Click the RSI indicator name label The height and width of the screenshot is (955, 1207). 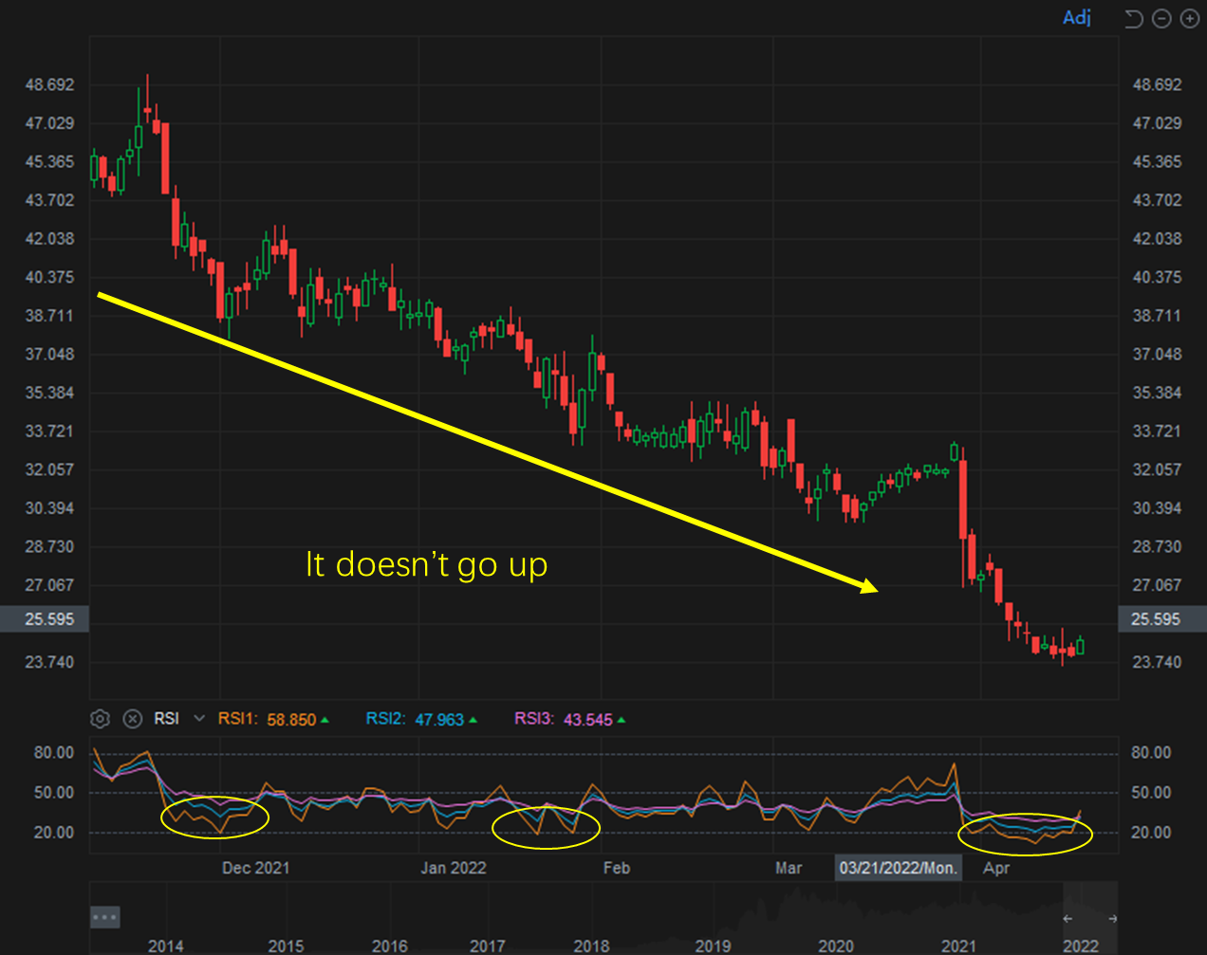tap(167, 719)
